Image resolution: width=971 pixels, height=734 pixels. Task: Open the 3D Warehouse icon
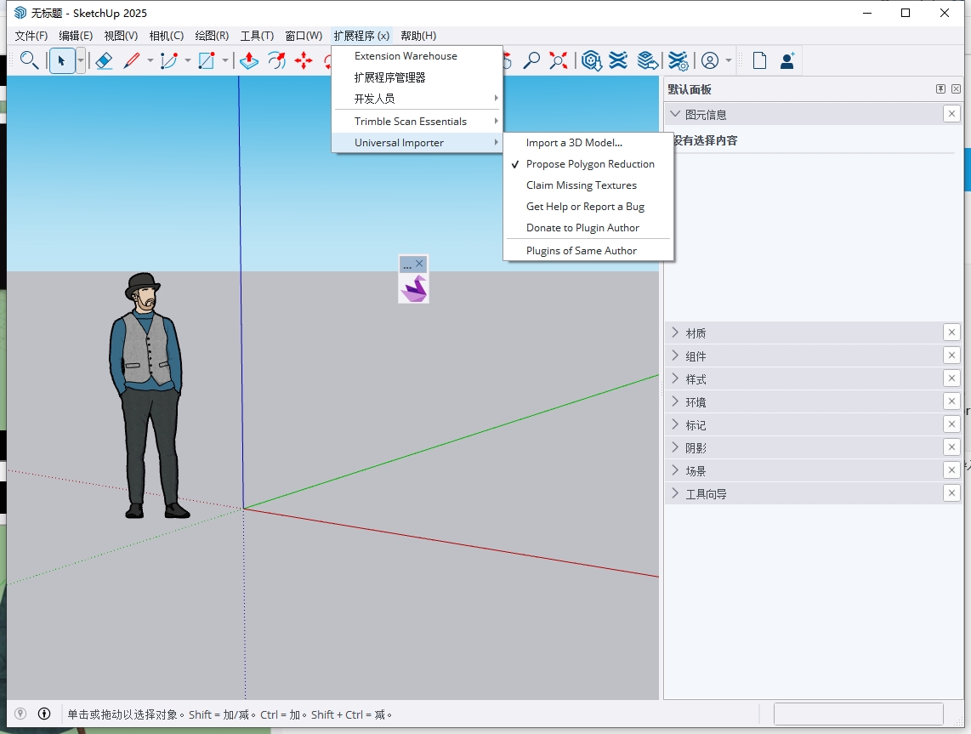(592, 60)
